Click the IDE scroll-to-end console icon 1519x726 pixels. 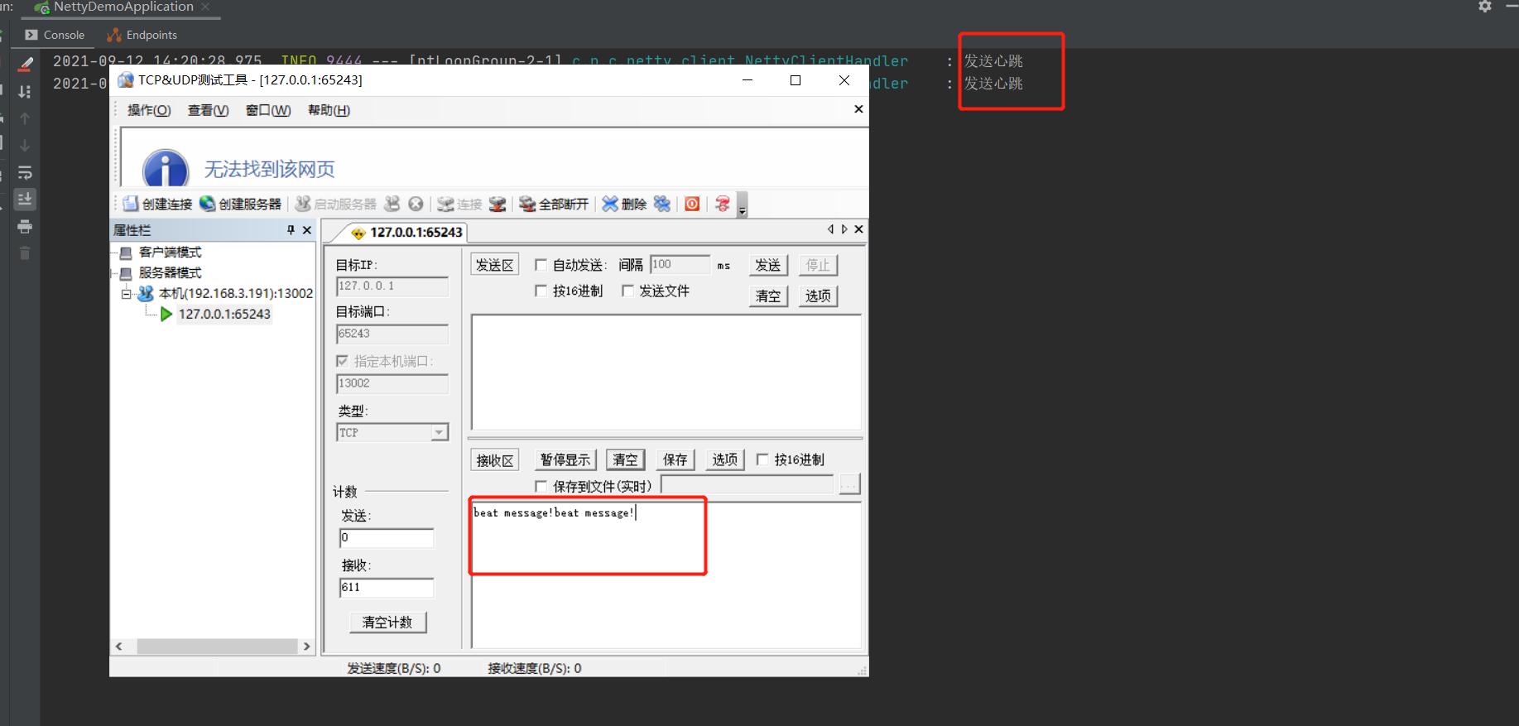(25, 200)
